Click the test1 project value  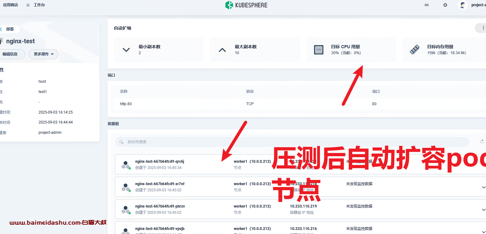pyautogui.click(x=43, y=92)
